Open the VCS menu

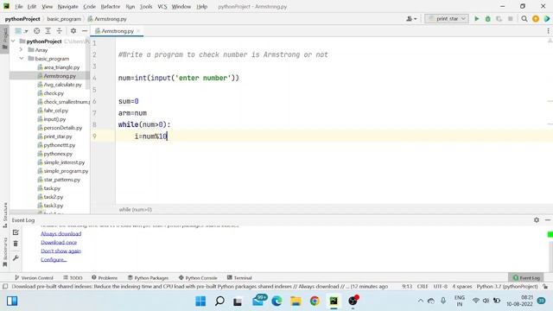pos(162,6)
